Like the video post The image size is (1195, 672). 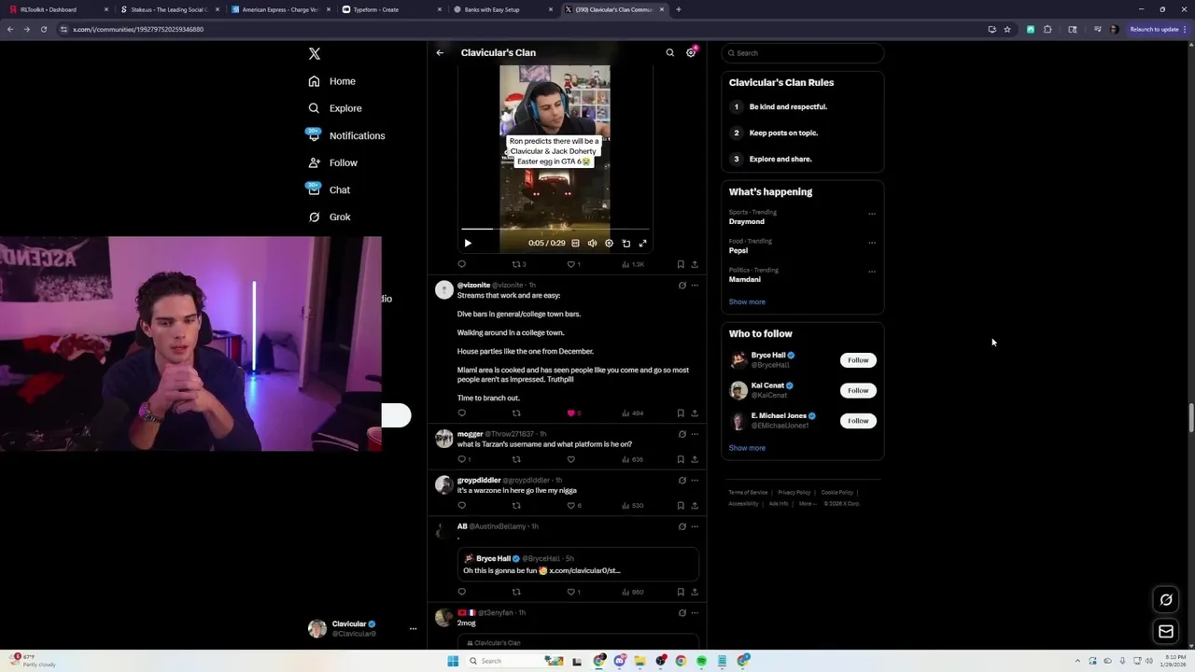pos(572,264)
